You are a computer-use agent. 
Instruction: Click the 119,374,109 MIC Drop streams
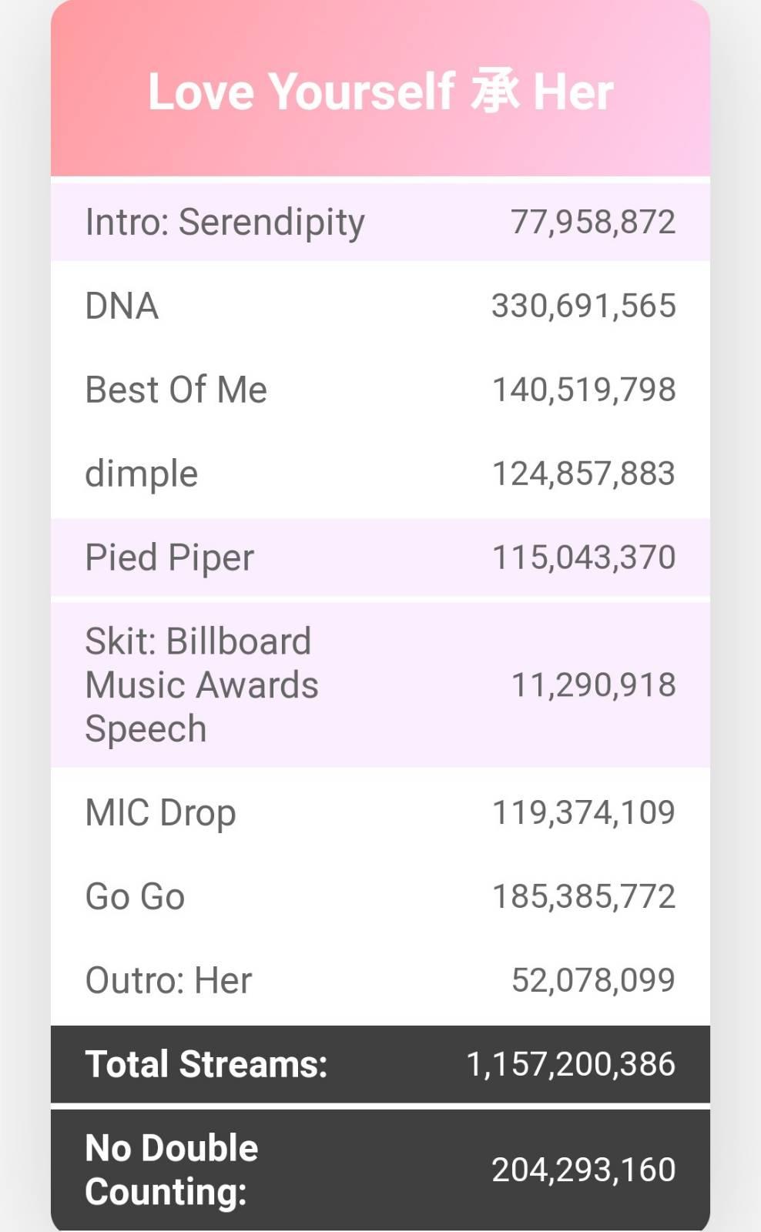click(x=583, y=813)
